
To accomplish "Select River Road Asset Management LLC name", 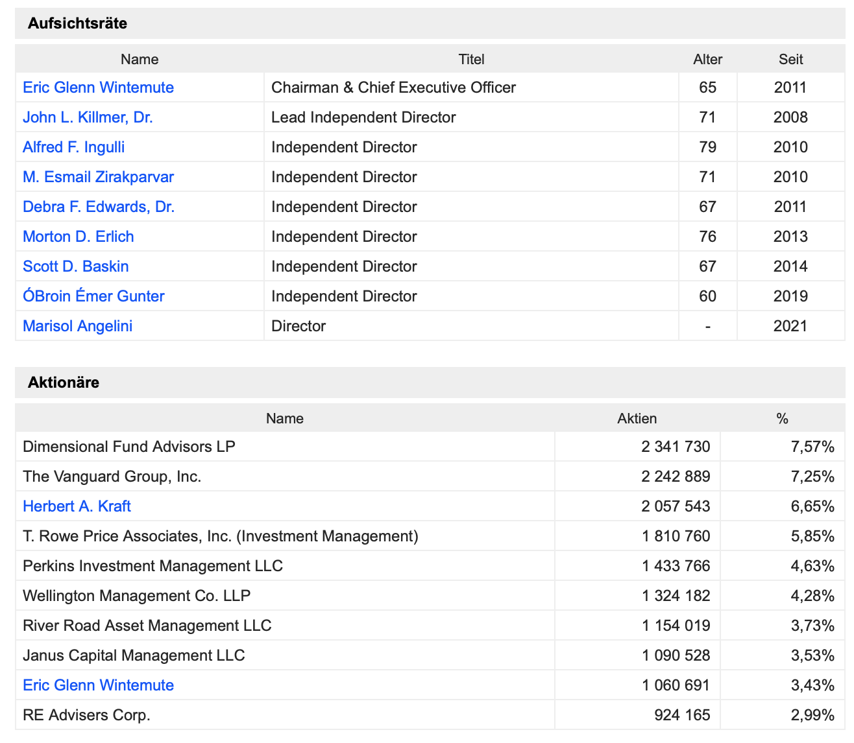I will pos(147,626).
